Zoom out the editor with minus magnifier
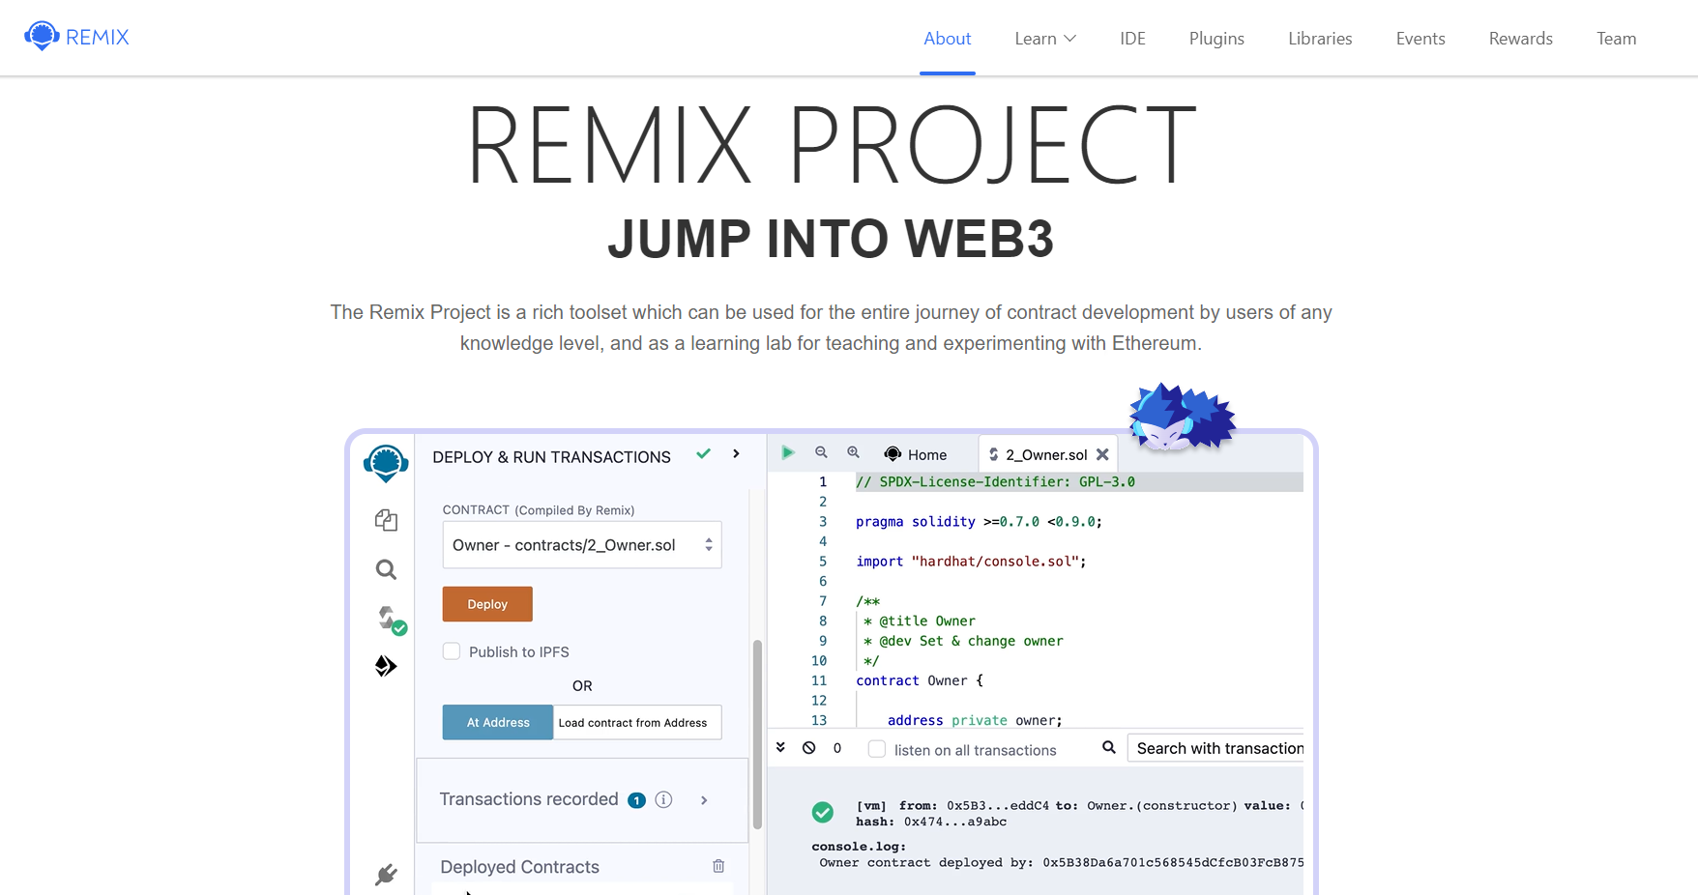The height and width of the screenshot is (895, 1698). [x=821, y=452]
